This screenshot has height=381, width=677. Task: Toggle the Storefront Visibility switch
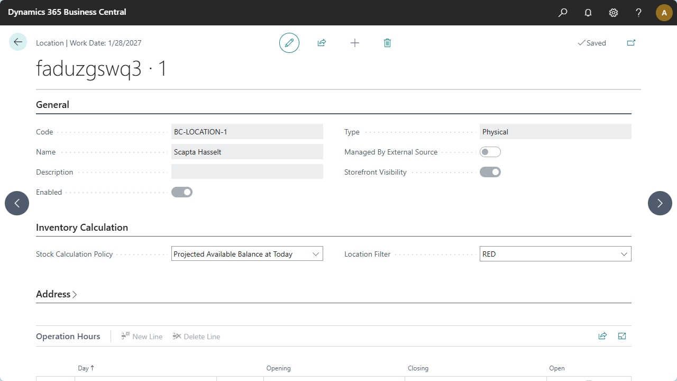point(490,172)
